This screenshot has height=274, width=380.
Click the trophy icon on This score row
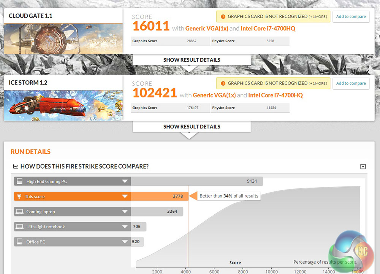tap(19, 196)
